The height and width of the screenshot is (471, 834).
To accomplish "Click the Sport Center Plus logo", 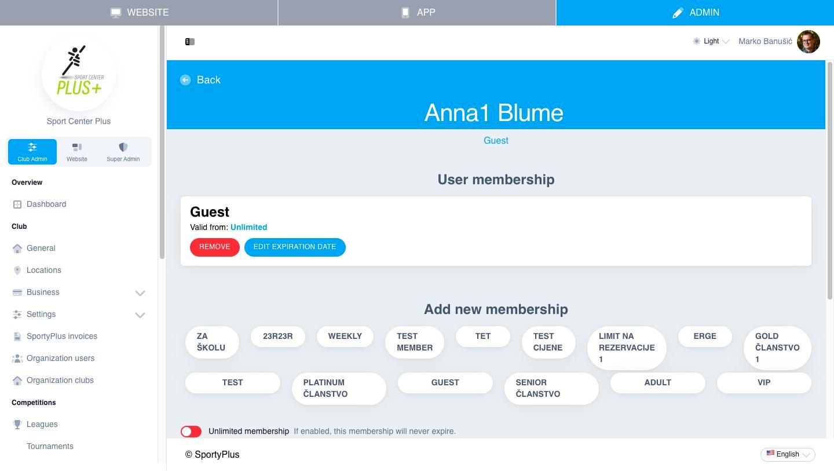I will (x=79, y=74).
